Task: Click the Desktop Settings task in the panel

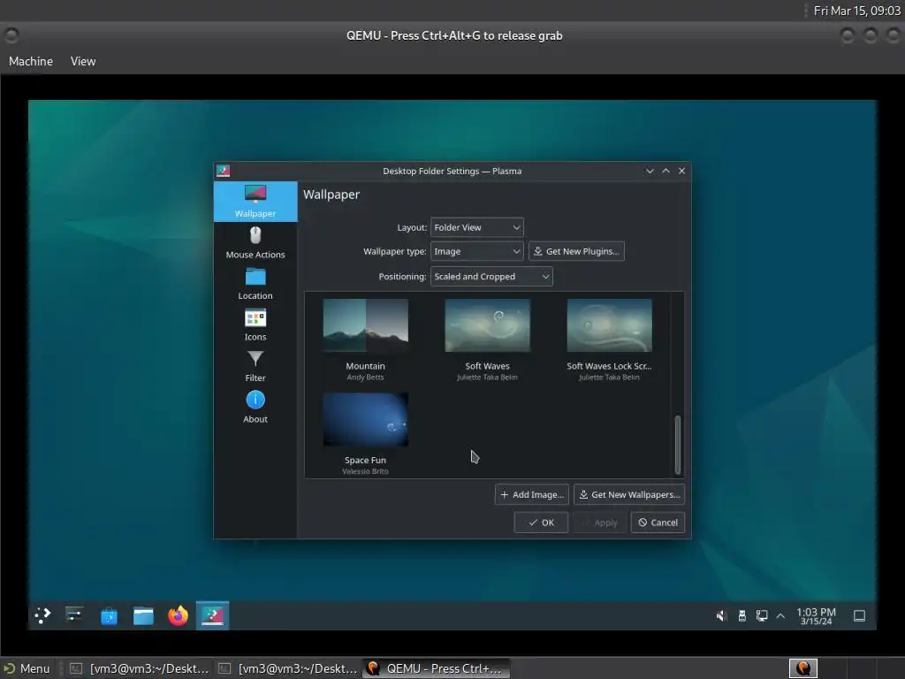Action: (212, 615)
